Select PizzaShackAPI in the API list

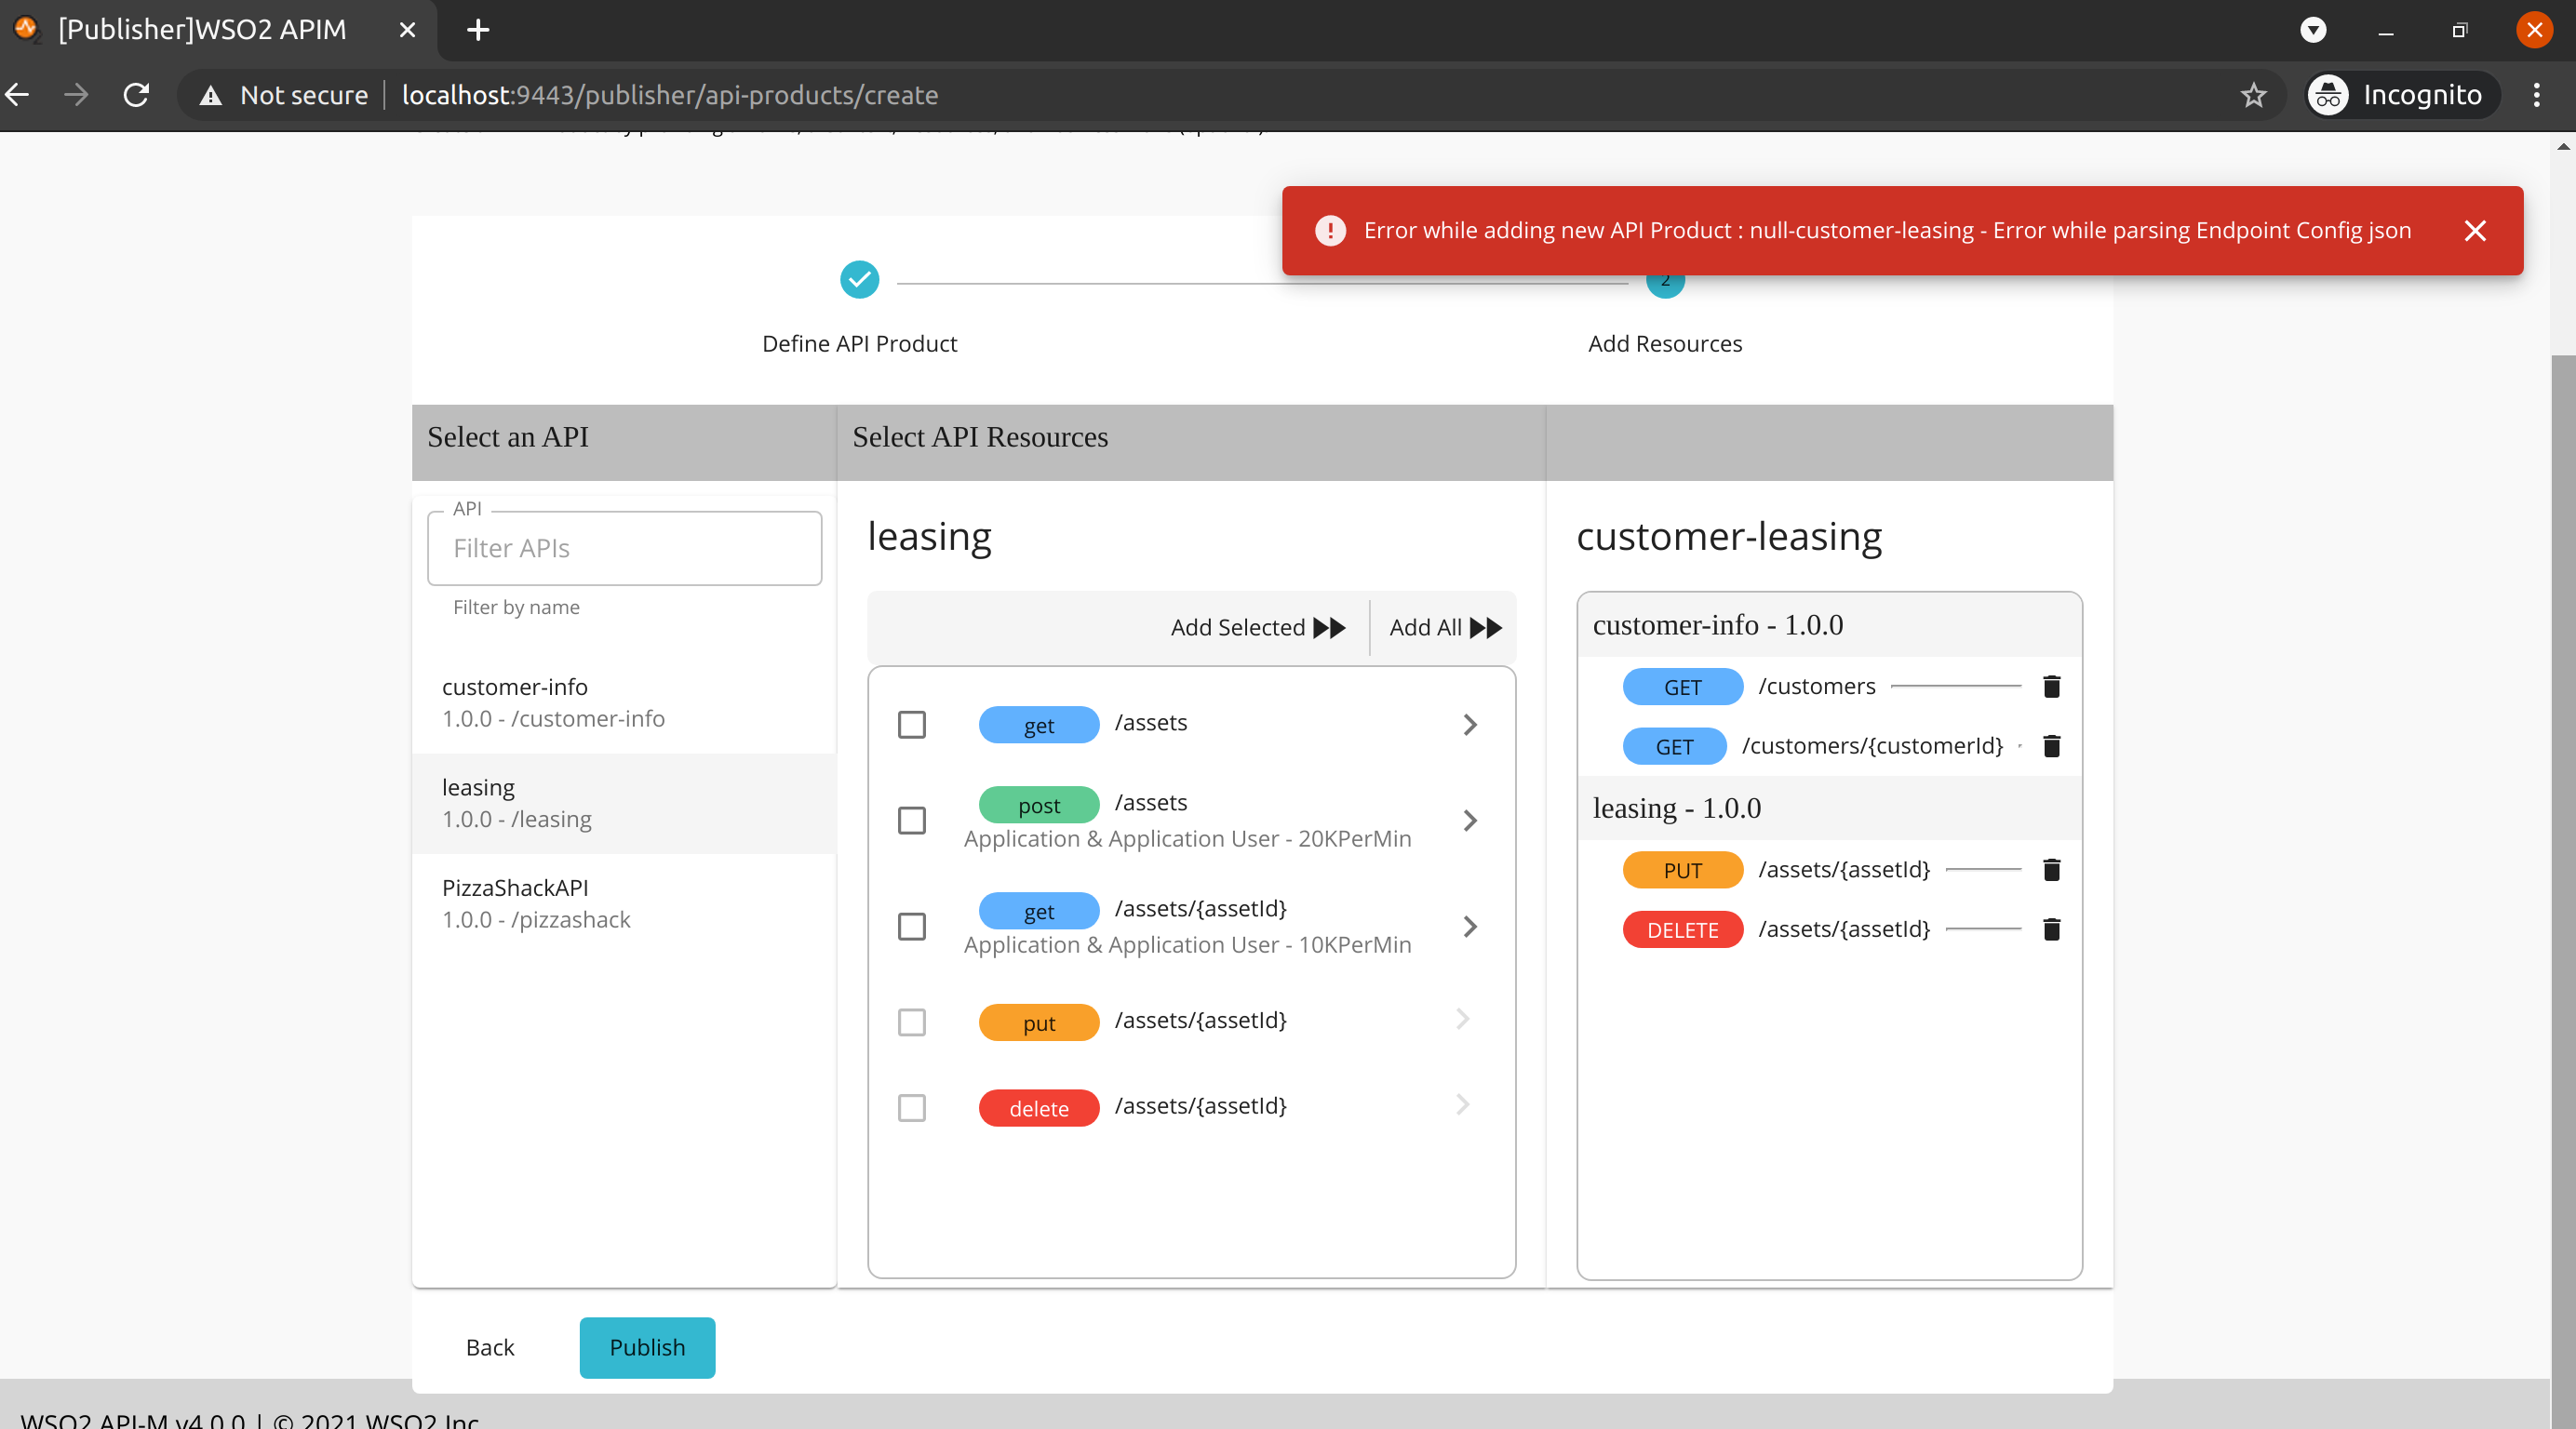point(624,904)
